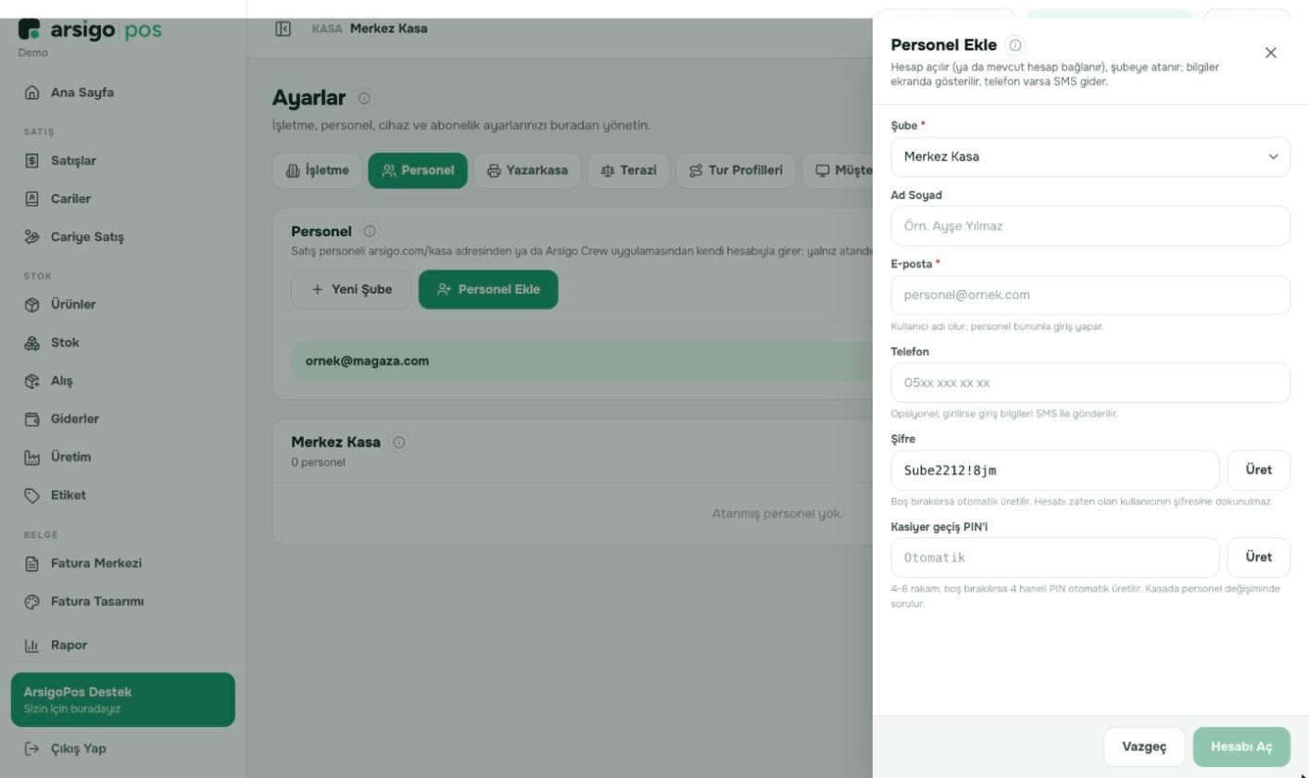1309x778 pixels.
Task: Click the Kasiyer geçiş PIN'i field
Action: [1055, 558]
